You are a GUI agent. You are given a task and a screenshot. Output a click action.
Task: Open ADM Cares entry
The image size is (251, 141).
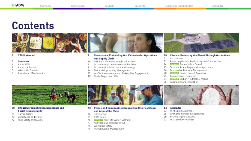(x=100, y=117)
